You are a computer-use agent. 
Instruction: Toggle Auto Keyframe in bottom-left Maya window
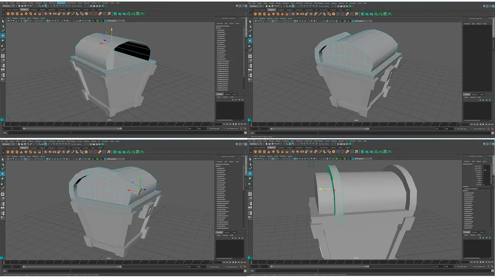[x=242, y=267]
